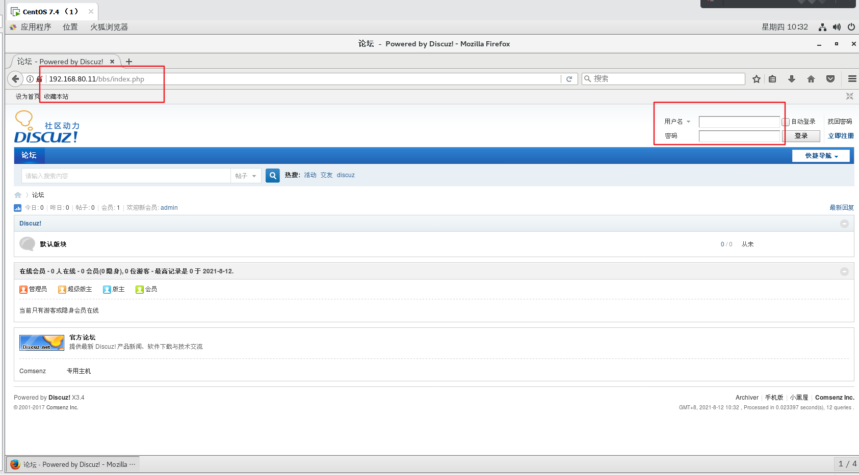Click the blue forum search magnifier button
Image resolution: width=859 pixels, height=475 pixels.
coord(273,176)
